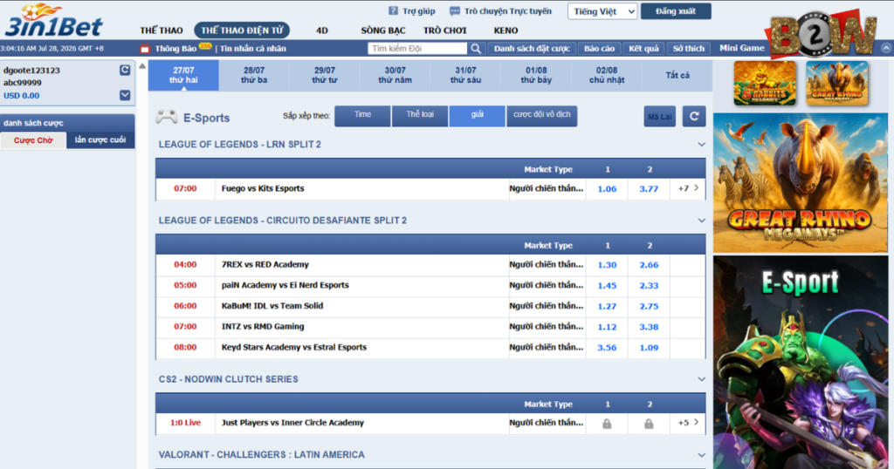
Task: Bet odds 1.06 on Fuego
Action: coord(607,189)
